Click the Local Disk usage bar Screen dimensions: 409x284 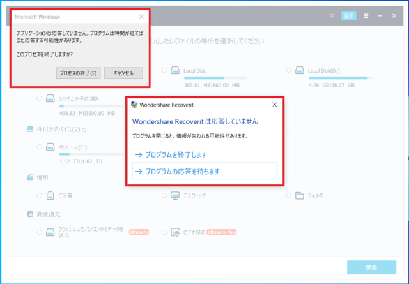pos(216,78)
